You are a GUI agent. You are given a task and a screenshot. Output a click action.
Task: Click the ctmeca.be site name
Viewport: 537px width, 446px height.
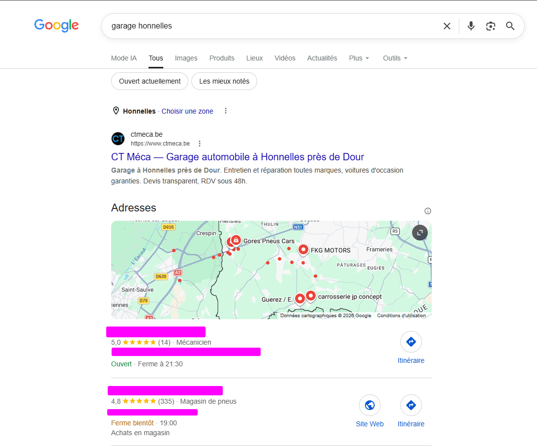click(147, 134)
